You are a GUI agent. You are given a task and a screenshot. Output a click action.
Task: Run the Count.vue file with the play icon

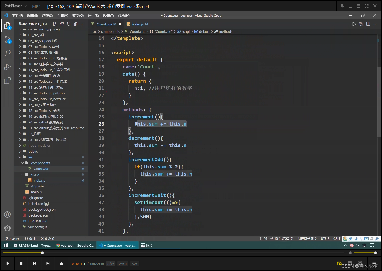click(354, 24)
